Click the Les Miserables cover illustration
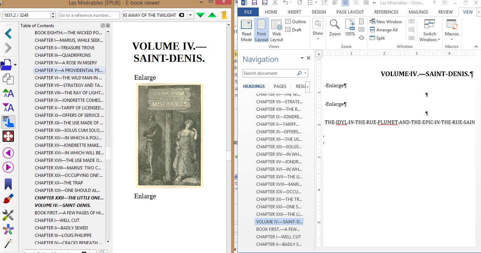Screen dimensions: 481x253 coord(169,136)
